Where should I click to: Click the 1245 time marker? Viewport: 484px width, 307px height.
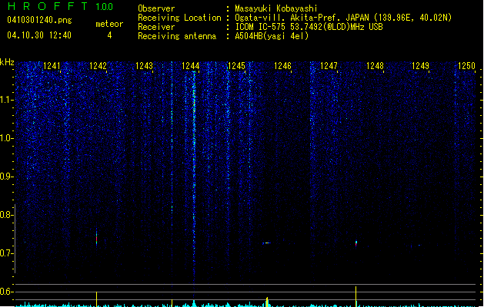236,66
